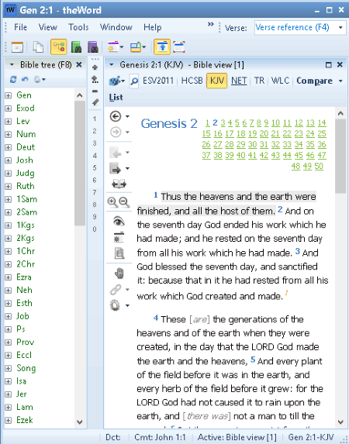Click the copy pages icon in toolbar
The image size is (349, 444).
pos(38,47)
